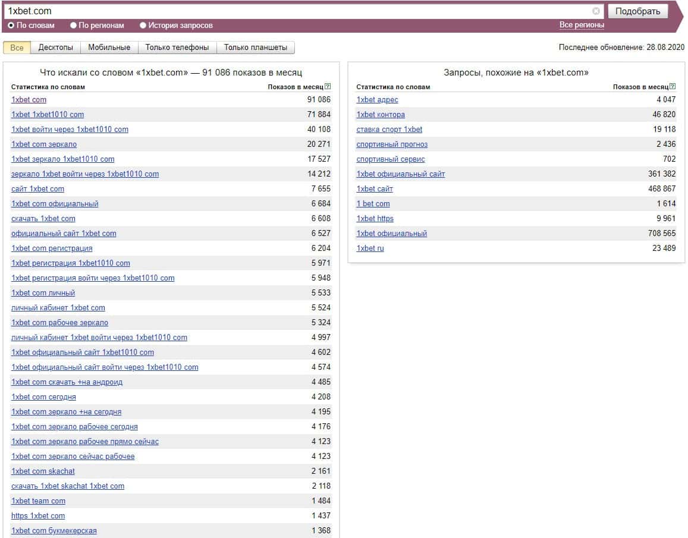Click help icon beside right 'Показов в месяц'
Screen dimensions: 688x538
coord(673,87)
